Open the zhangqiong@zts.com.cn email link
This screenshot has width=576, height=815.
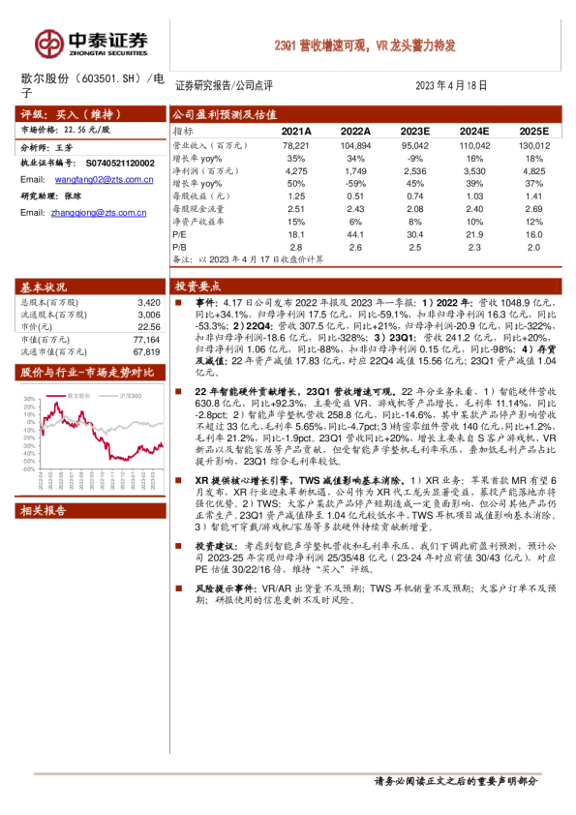point(99,213)
